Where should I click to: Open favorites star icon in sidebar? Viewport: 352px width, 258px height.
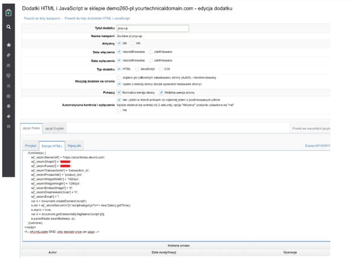click(x=8, y=44)
